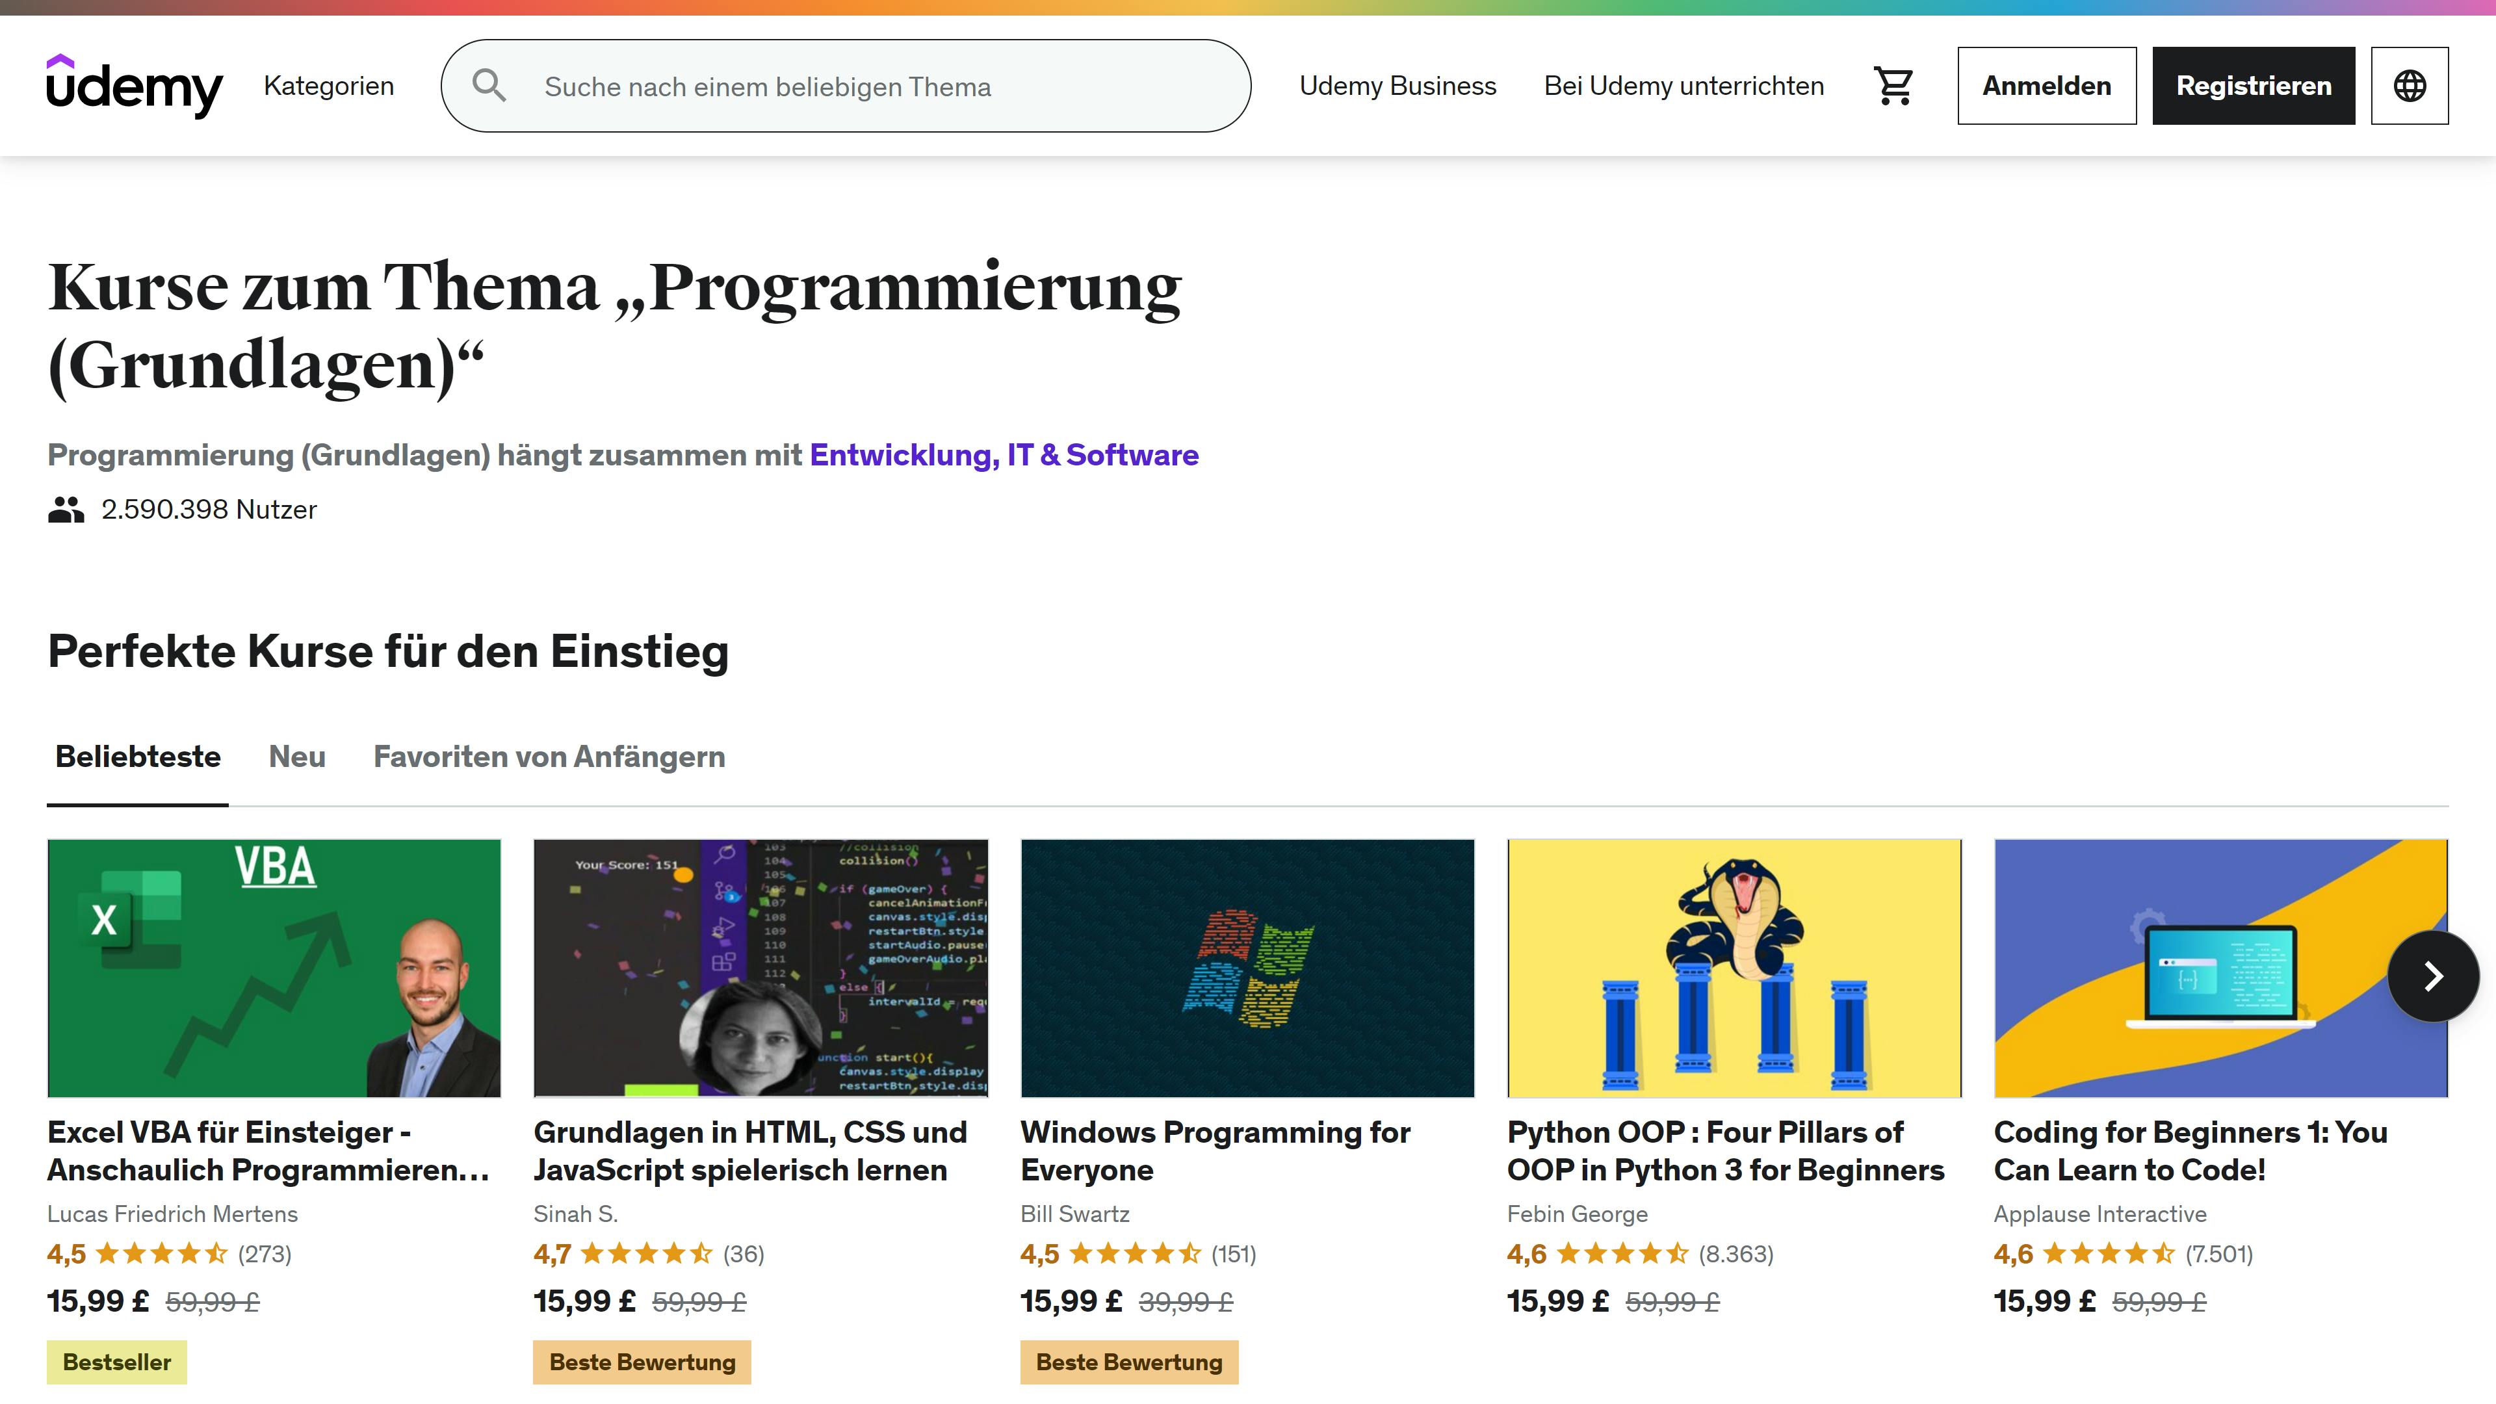Click star rating of Sinah S. course

coord(646,1254)
